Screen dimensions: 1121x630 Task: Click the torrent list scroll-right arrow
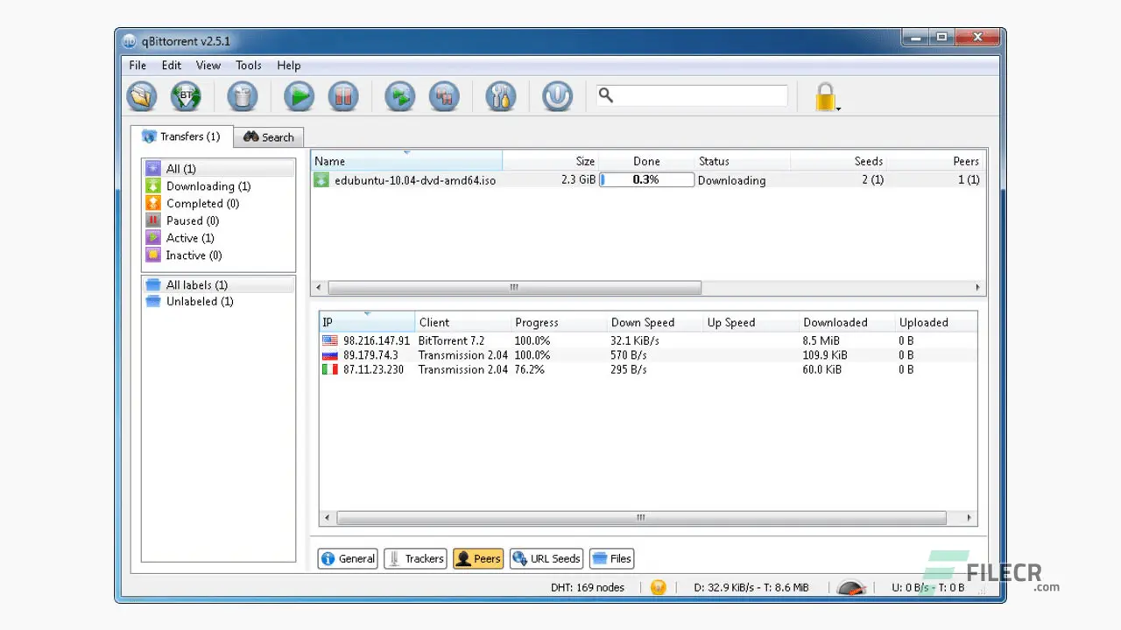[x=977, y=287]
